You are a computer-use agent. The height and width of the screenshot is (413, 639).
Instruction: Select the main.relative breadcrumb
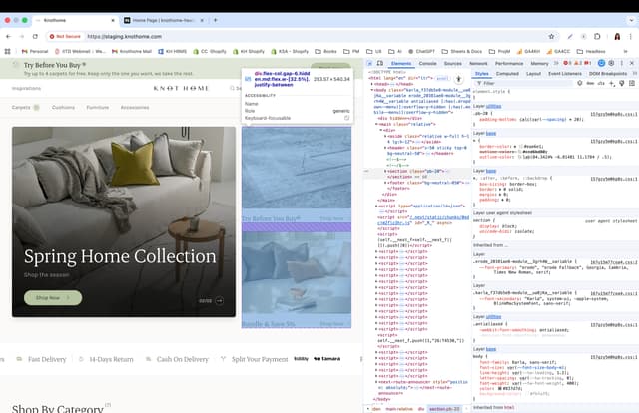(x=399, y=409)
